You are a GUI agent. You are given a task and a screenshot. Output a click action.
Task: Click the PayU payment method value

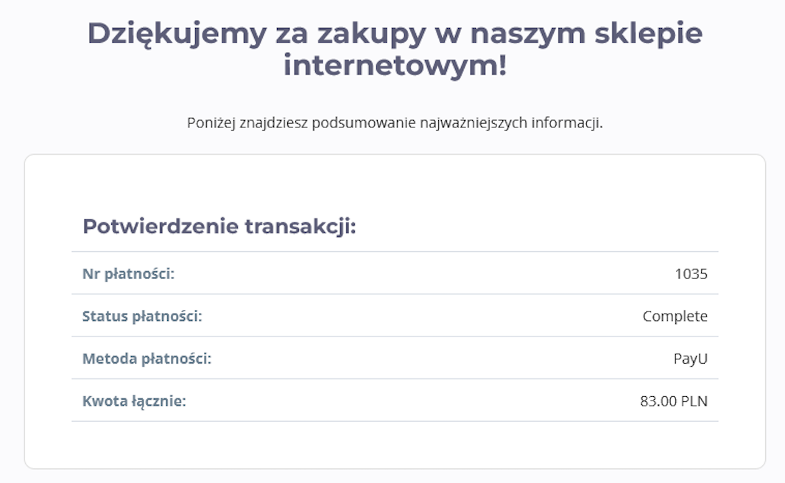coord(691,359)
